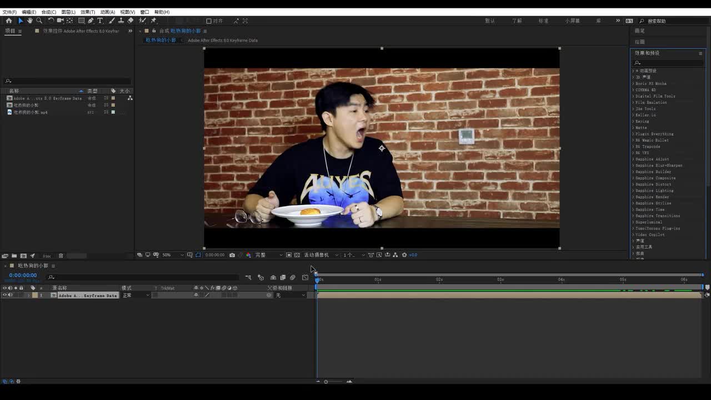Open the show channel color management icon
Screen dimensions: 711x400
click(x=248, y=255)
